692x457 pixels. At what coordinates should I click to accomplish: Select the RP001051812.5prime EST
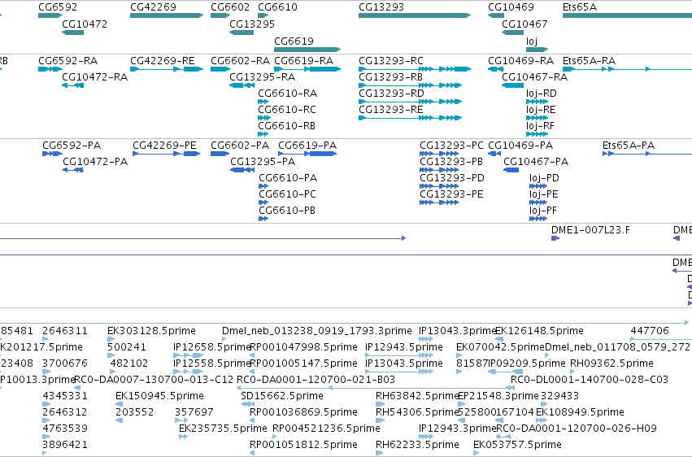[253, 453]
